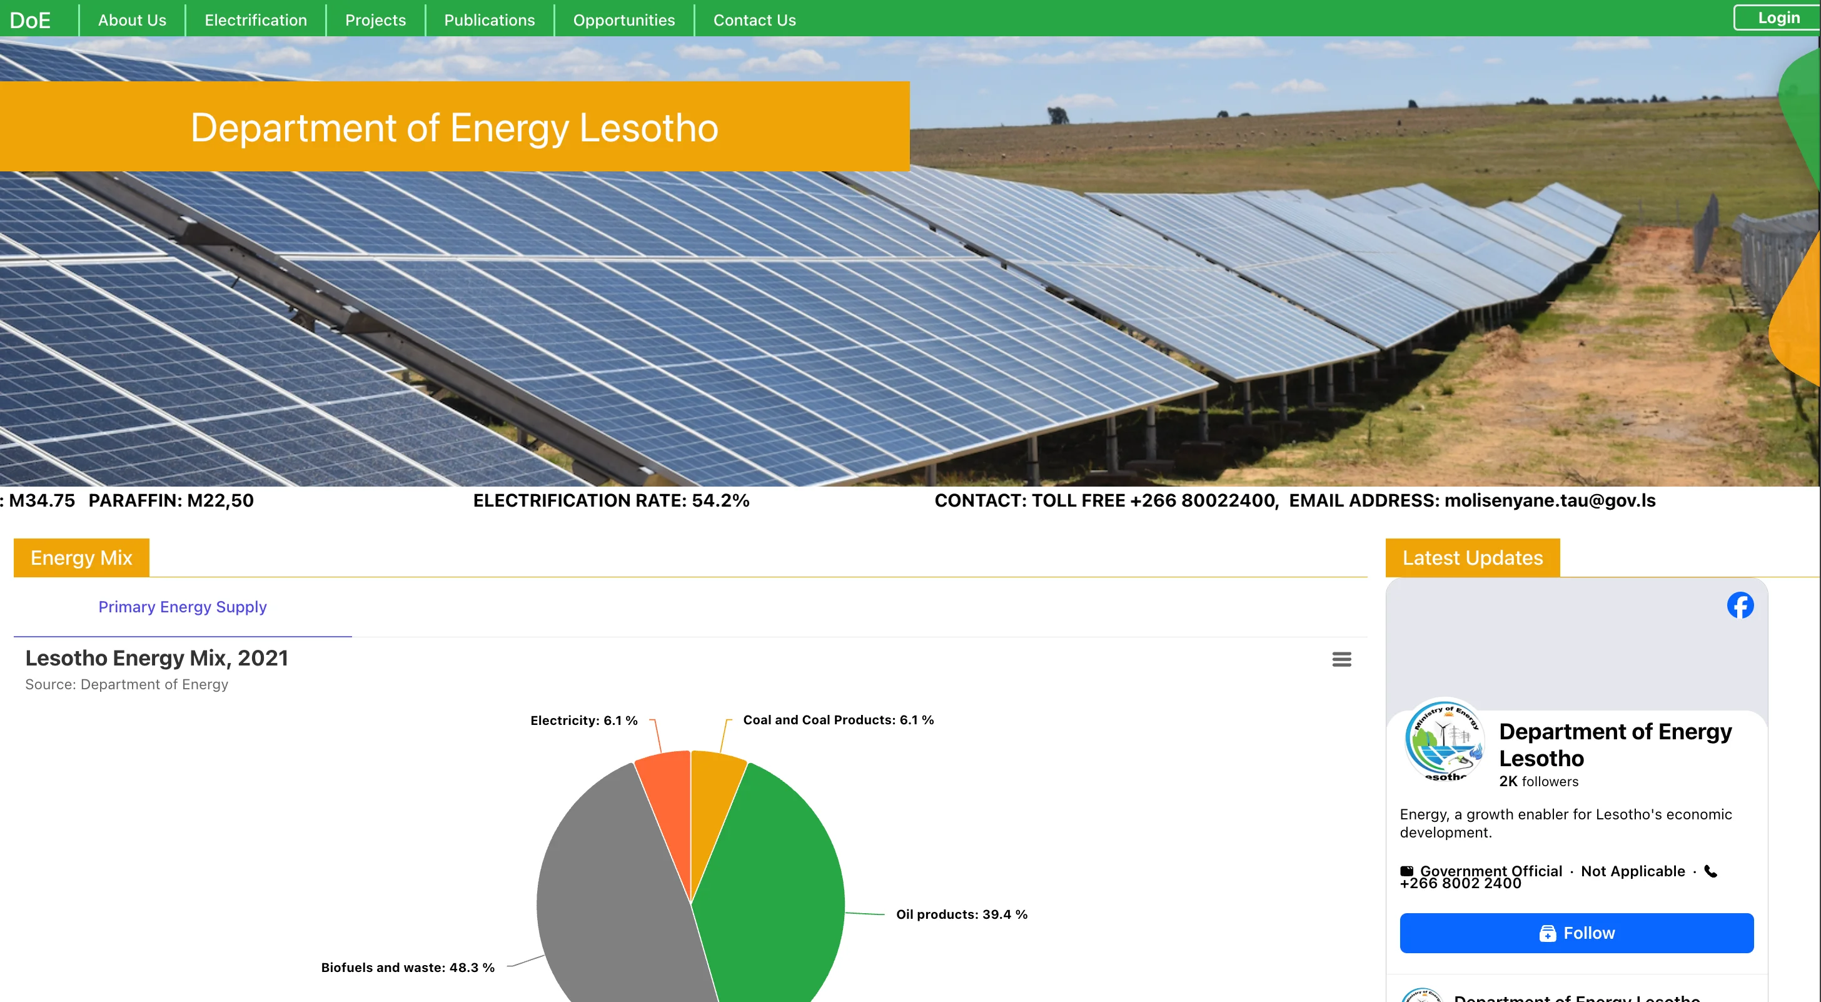Click the ELECTRIFICATION RATE: 54.2% ticker text
The height and width of the screenshot is (1002, 1821).
612,500
